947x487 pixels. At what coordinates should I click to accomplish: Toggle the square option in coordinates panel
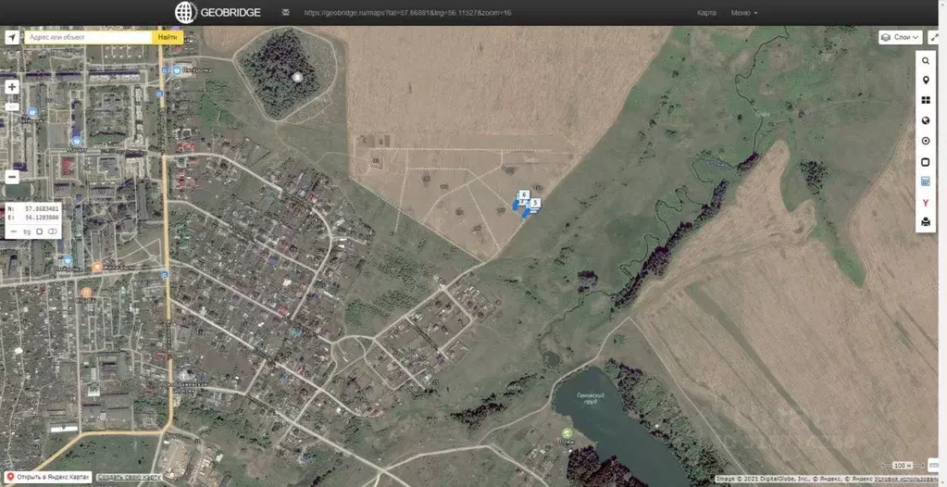pos(40,231)
